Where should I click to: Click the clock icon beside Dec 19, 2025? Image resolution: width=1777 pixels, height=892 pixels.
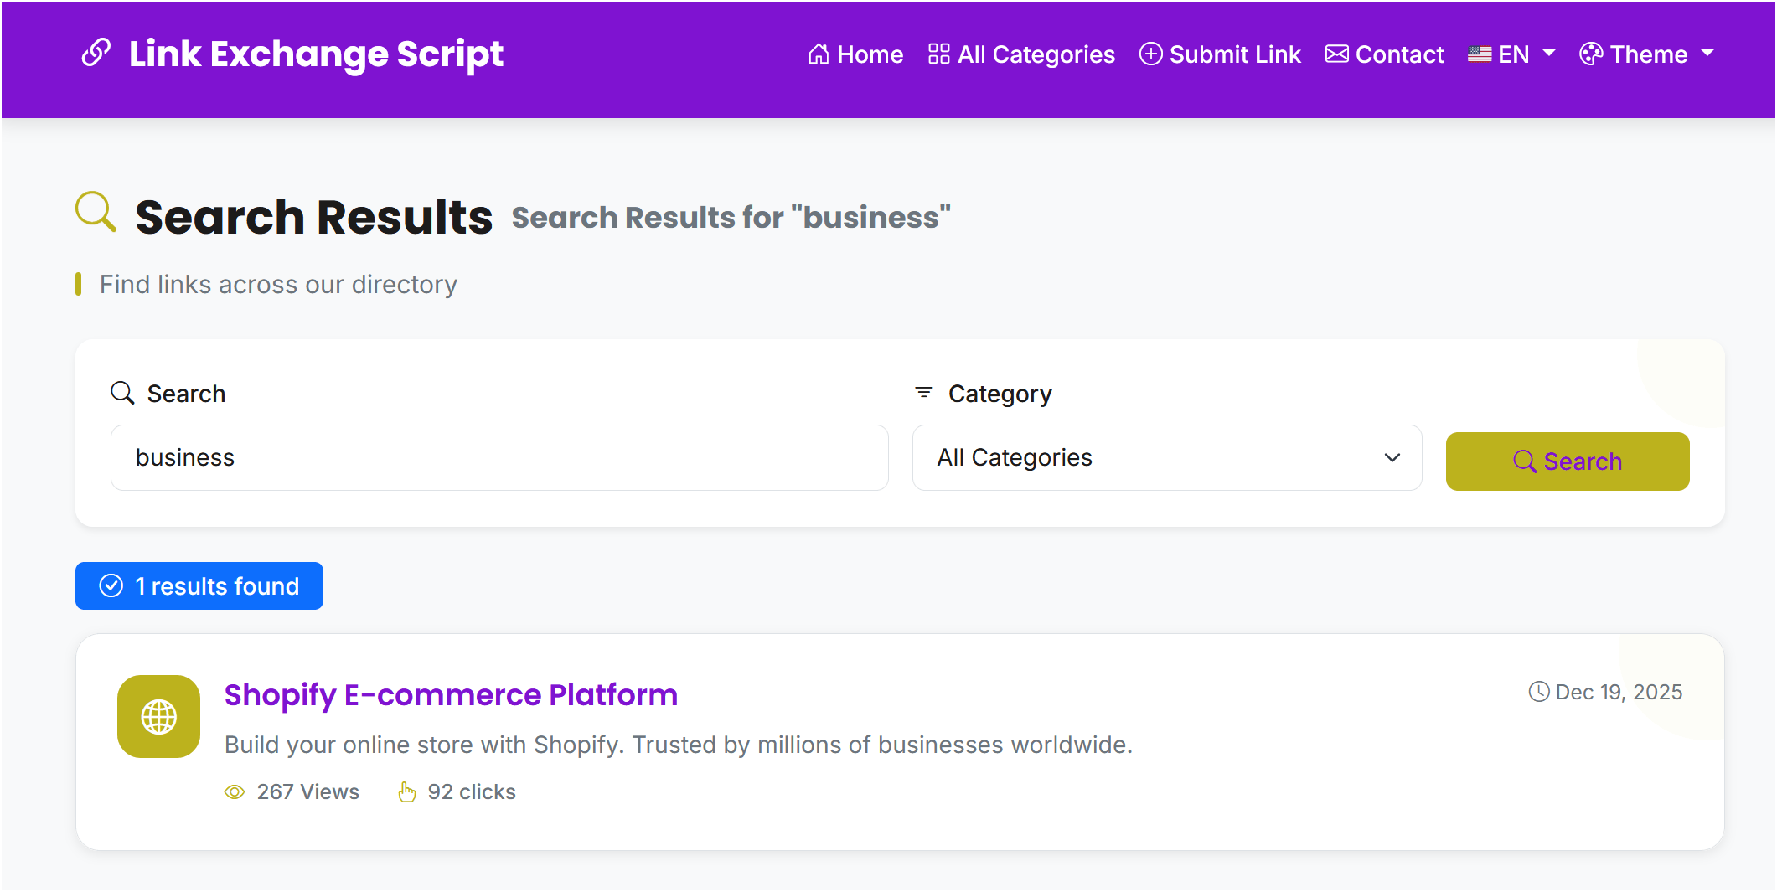(x=1539, y=692)
